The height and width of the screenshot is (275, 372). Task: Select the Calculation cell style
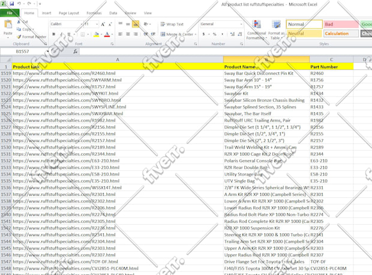pyautogui.click(x=341, y=34)
